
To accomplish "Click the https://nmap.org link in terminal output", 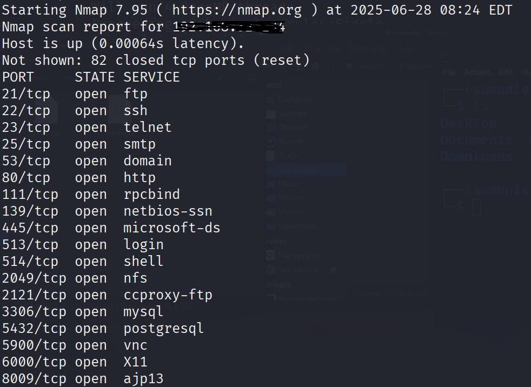I will [237, 10].
